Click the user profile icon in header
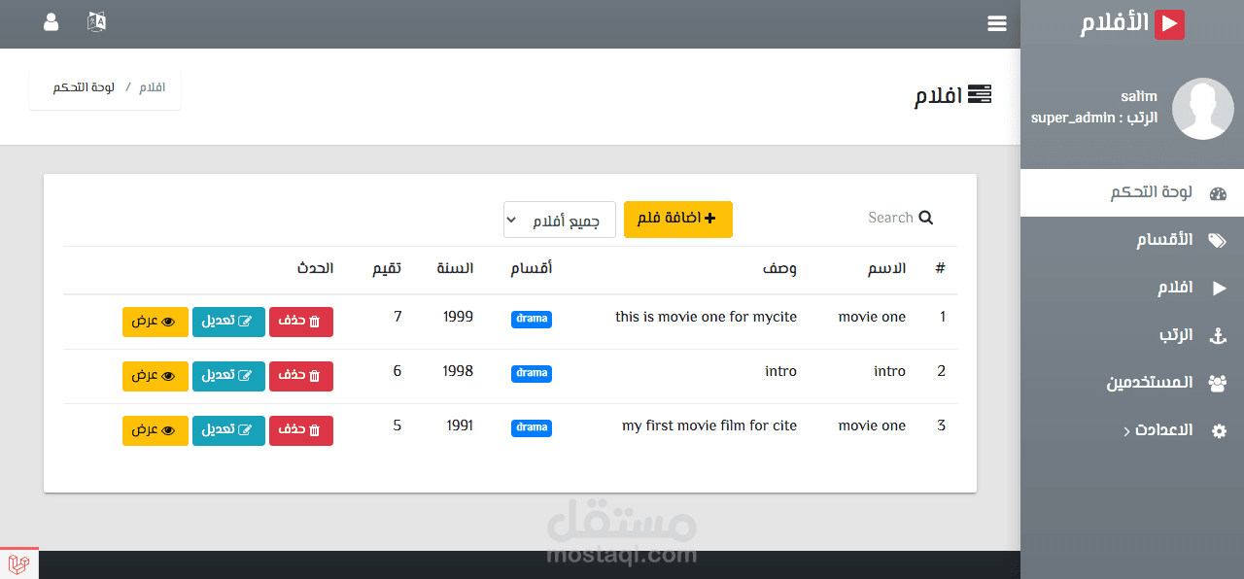Image resolution: width=1244 pixels, height=579 pixels. coord(52,22)
